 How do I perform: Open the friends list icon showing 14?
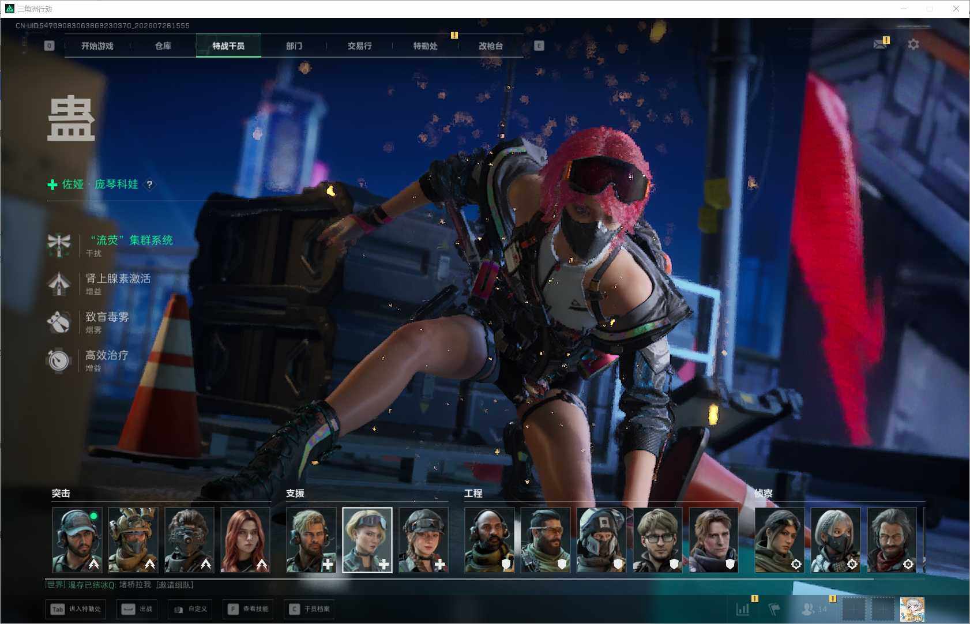[814, 608]
